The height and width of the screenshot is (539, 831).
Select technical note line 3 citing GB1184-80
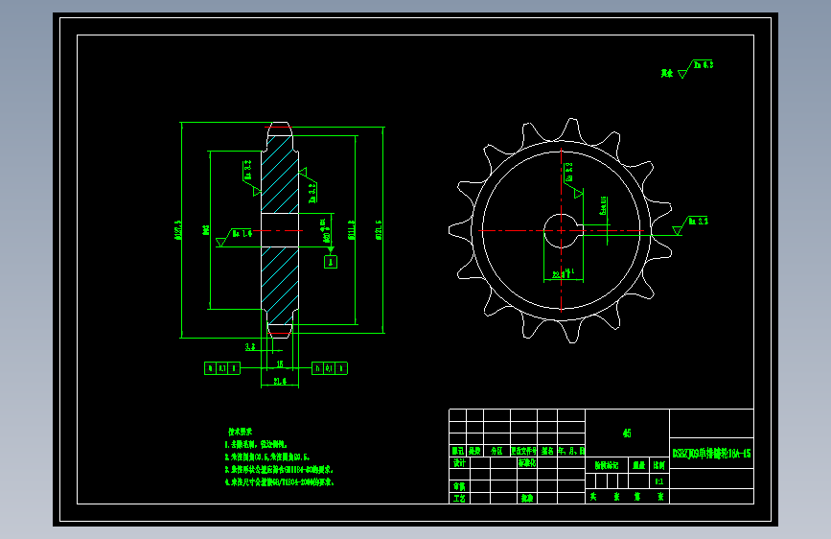pos(279,470)
